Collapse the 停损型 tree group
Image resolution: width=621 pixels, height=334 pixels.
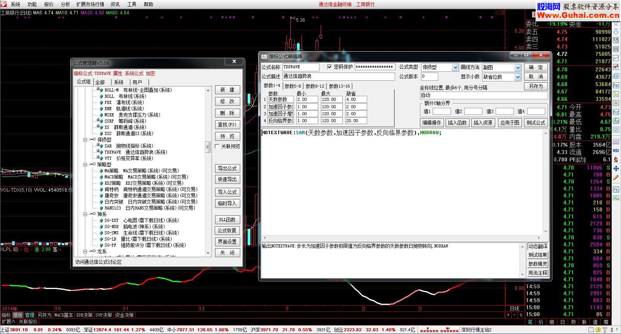(85, 140)
